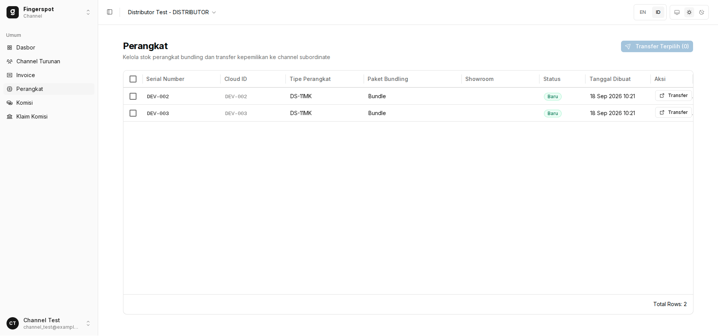Select all rows with header checkbox
The height and width of the screenshot is (336, 718).
tap(133, 79)
